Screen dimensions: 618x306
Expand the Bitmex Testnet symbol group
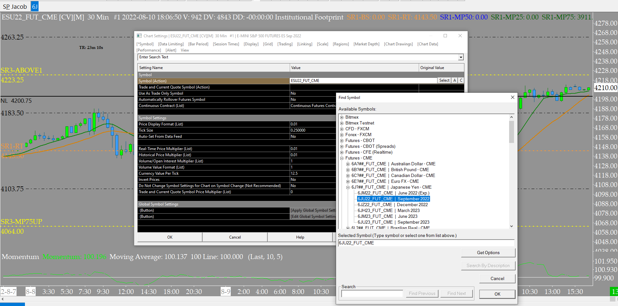tap(342, 123)
